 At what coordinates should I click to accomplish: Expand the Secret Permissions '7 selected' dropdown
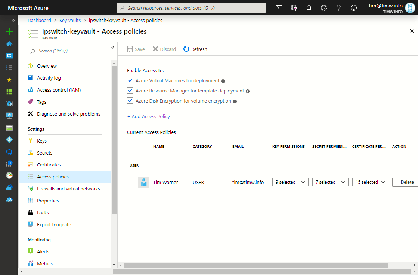tap(330, 182)
